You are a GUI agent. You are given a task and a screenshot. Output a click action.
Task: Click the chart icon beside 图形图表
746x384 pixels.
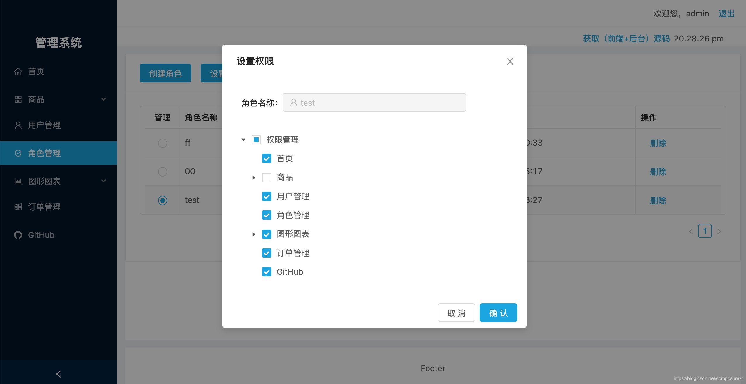point(18,181)
